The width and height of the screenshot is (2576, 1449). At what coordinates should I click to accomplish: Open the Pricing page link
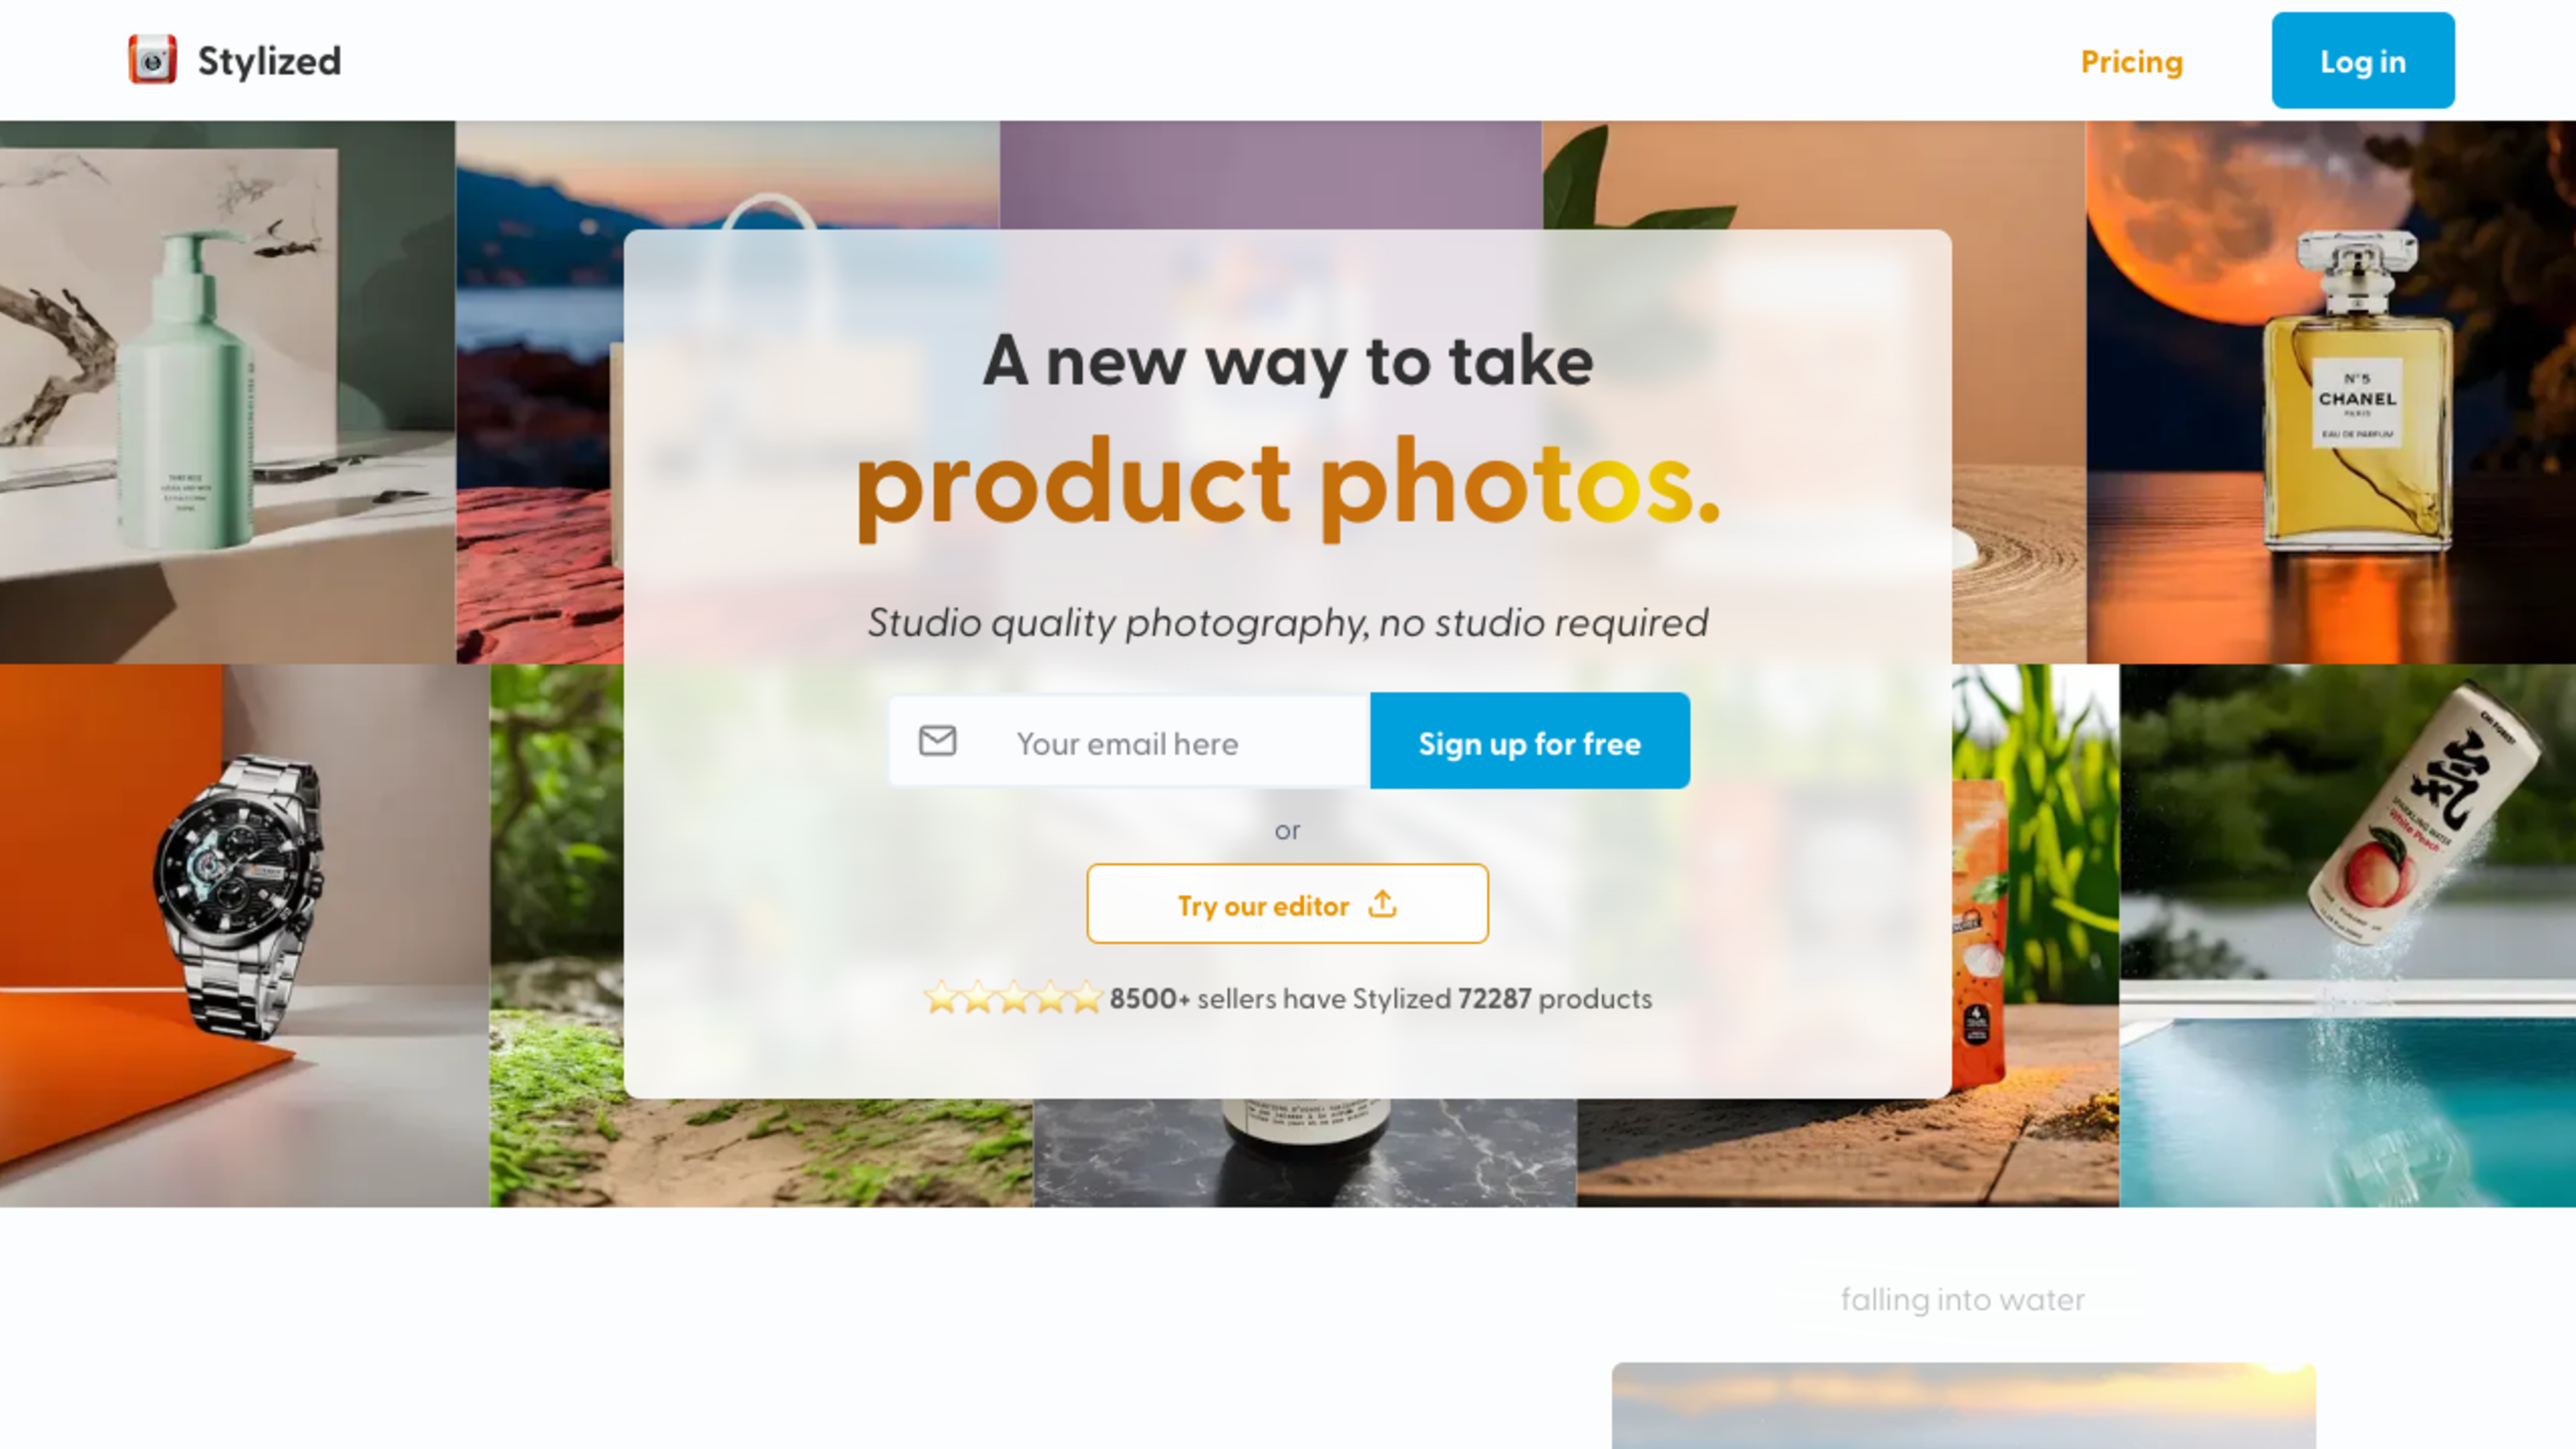pyautogui.click(x=2131, y=62)
